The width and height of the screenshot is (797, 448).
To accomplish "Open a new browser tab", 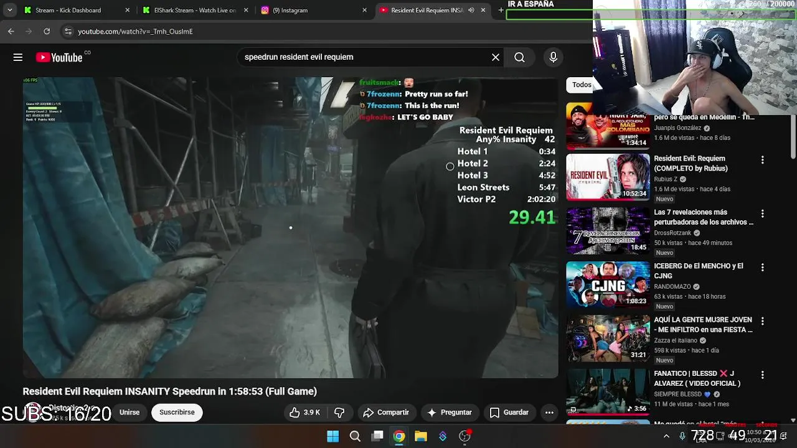I will click(x=501, y=10).
